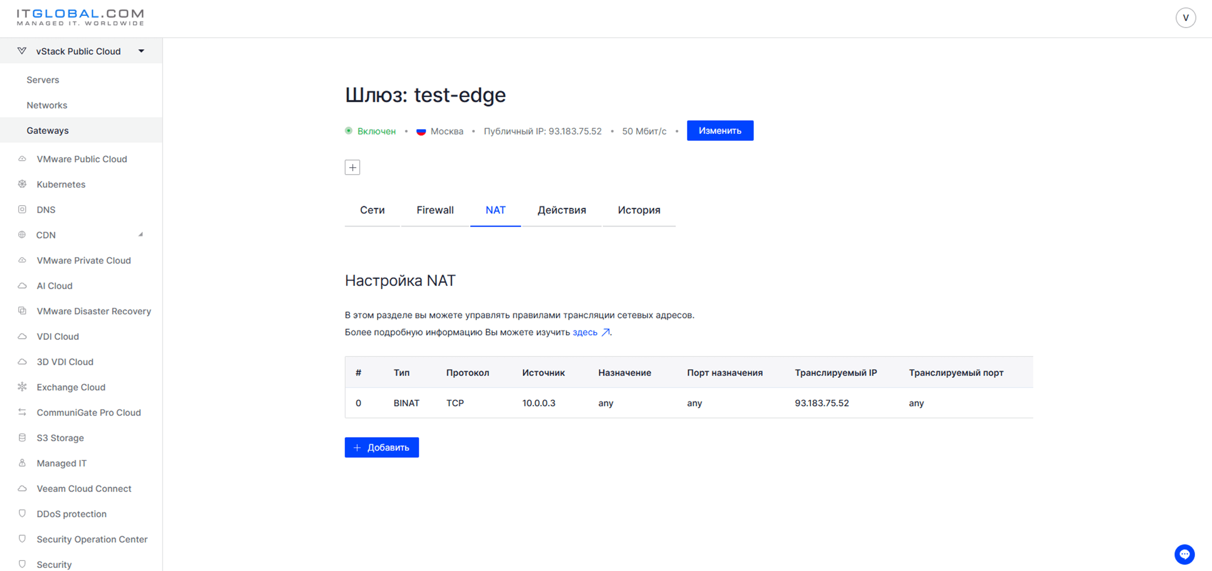This screenshot has width=1212, height=571.
Task: Expand the CDN submenu arrow
Action: tap(141, 235)
